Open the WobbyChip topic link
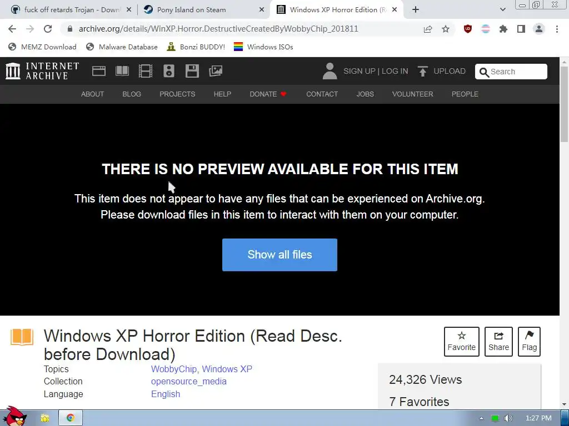 point(174,369)
